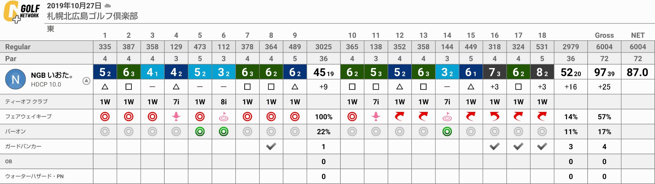
Task: Click hole 1 fairway keep target icon
Action: point(105,117)
